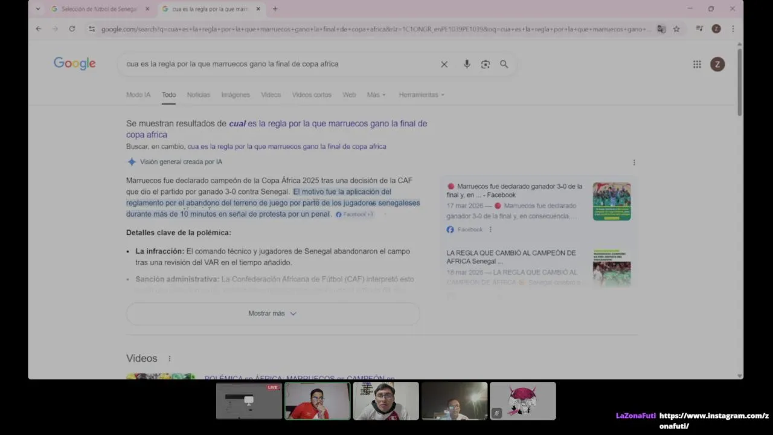Open the tab search chevron
The image size is (773, 435).
(x=38, y=9)
